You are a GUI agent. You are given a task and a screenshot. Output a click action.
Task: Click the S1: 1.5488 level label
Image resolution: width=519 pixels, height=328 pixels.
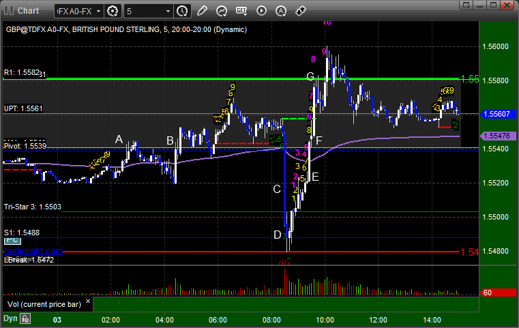[x=22, y=233]
